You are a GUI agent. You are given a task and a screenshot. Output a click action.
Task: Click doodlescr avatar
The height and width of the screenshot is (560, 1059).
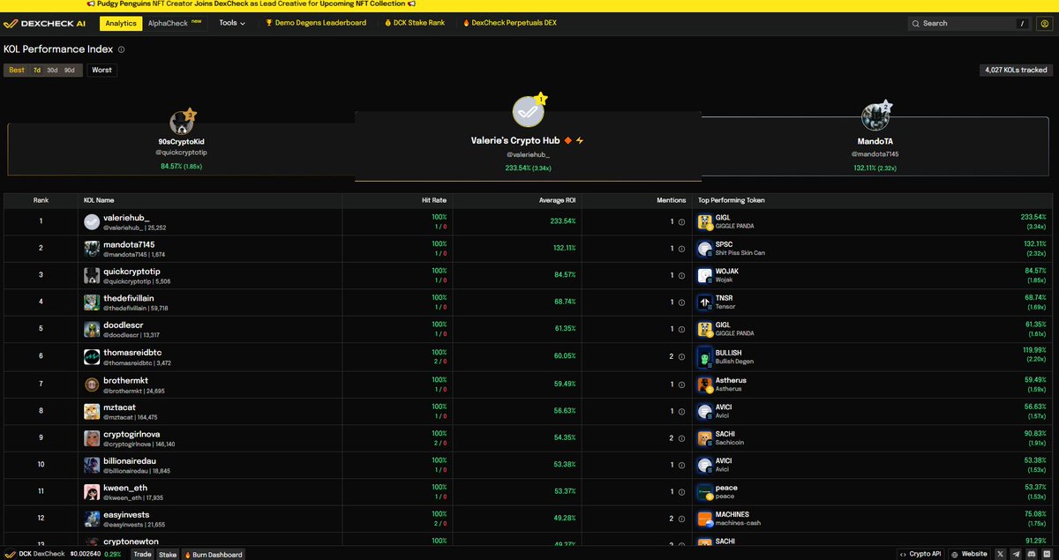(92, 330)
